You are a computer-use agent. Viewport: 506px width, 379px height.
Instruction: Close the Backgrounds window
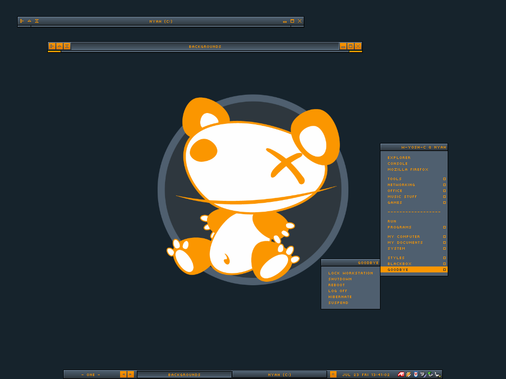pos(358,46)
